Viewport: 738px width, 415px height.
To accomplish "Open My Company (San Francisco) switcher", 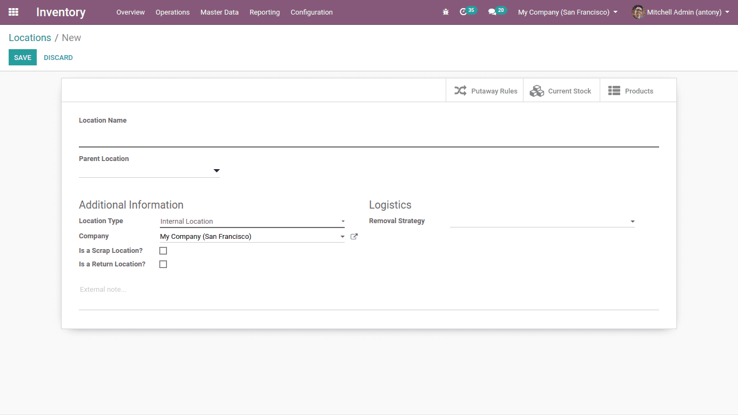I will pos(568,12).
